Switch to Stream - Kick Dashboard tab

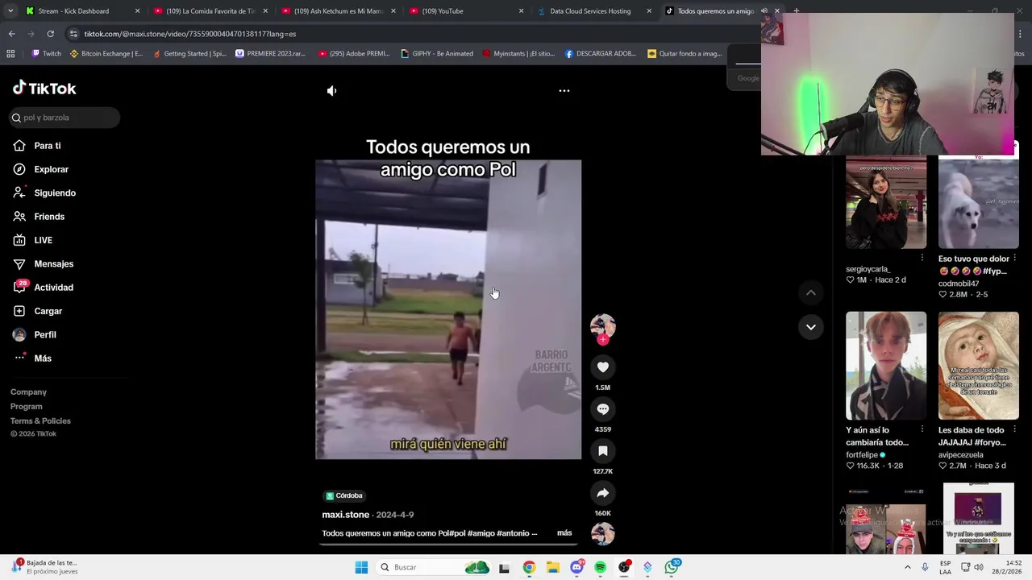coord(81,11)
